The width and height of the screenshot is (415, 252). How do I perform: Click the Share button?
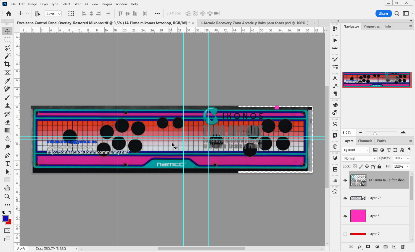pos(383,13)
